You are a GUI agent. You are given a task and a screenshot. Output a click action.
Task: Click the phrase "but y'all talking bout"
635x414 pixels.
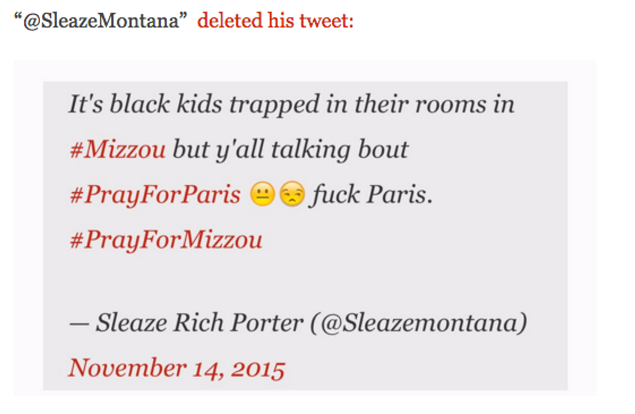pyautogui.click(x=290, y=150)
